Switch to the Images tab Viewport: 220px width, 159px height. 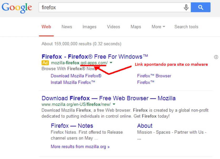click(x=89, y=27)
